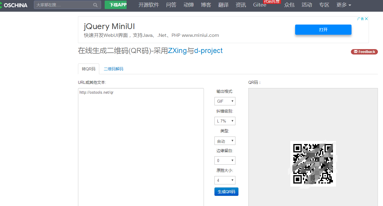Image resolution: width=383 pixels, height=206 pixels.
Task: Click into the URL text area
Action: (x=141, y=147)
